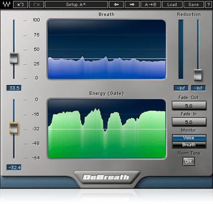The image size is (213, 204).
Task: Click the Fade In 5.0 value box
Action: 189,122
